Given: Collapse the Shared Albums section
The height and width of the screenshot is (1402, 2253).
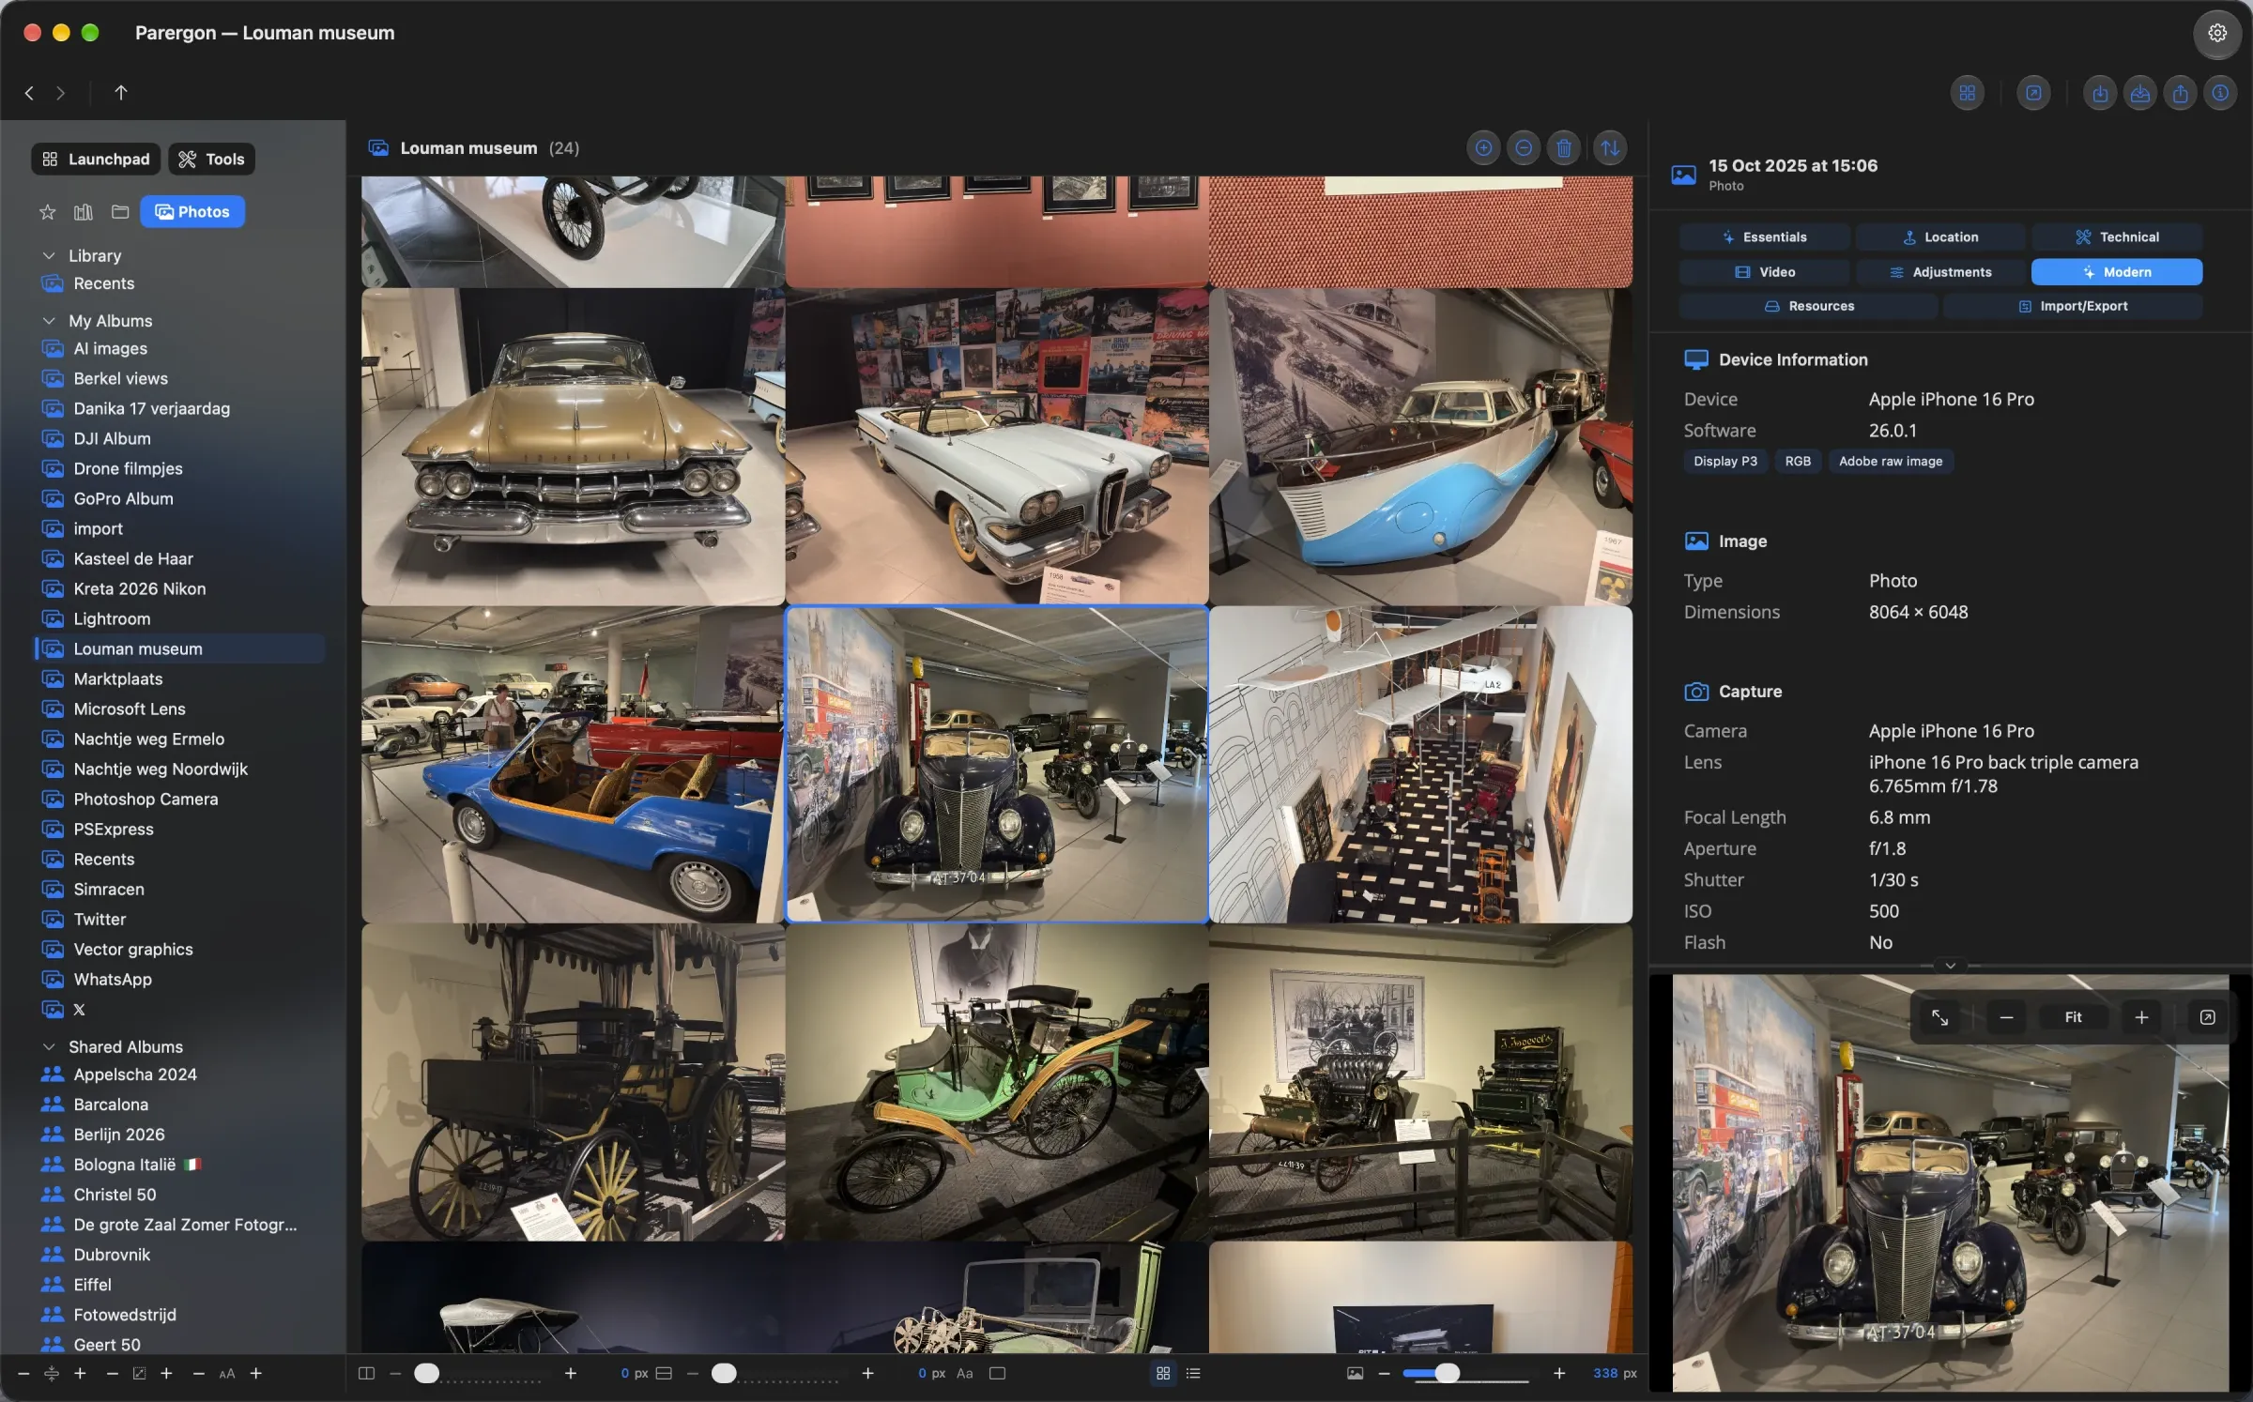Looking at the screenshot, I should click(49, 1046).
